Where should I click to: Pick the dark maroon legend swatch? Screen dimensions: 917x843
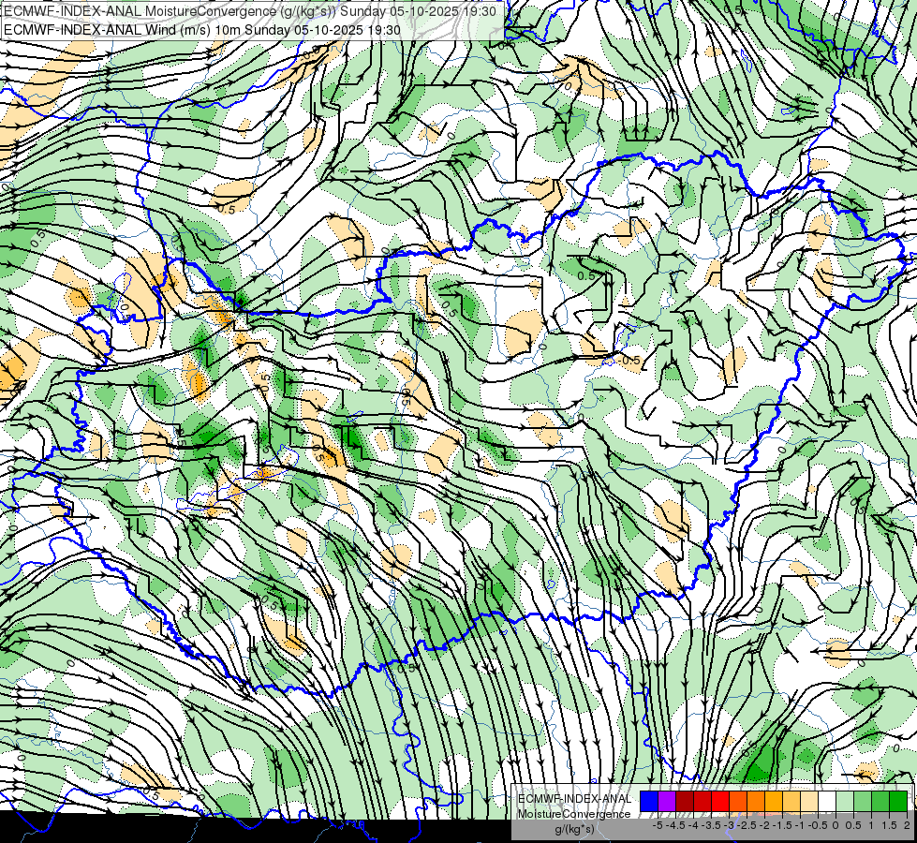point(685,802)
